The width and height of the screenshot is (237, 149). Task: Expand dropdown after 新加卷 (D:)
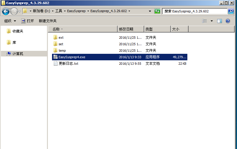coord(53,11)
